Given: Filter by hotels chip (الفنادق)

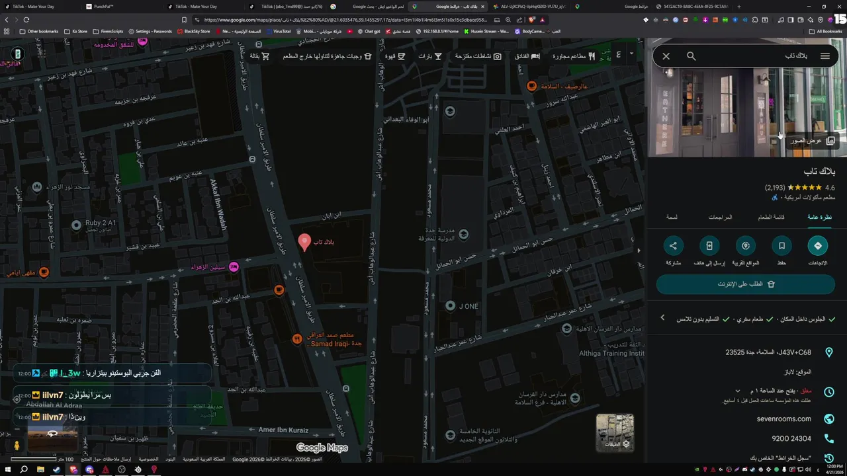Looking at the screenshot, I should coord(527,56).
